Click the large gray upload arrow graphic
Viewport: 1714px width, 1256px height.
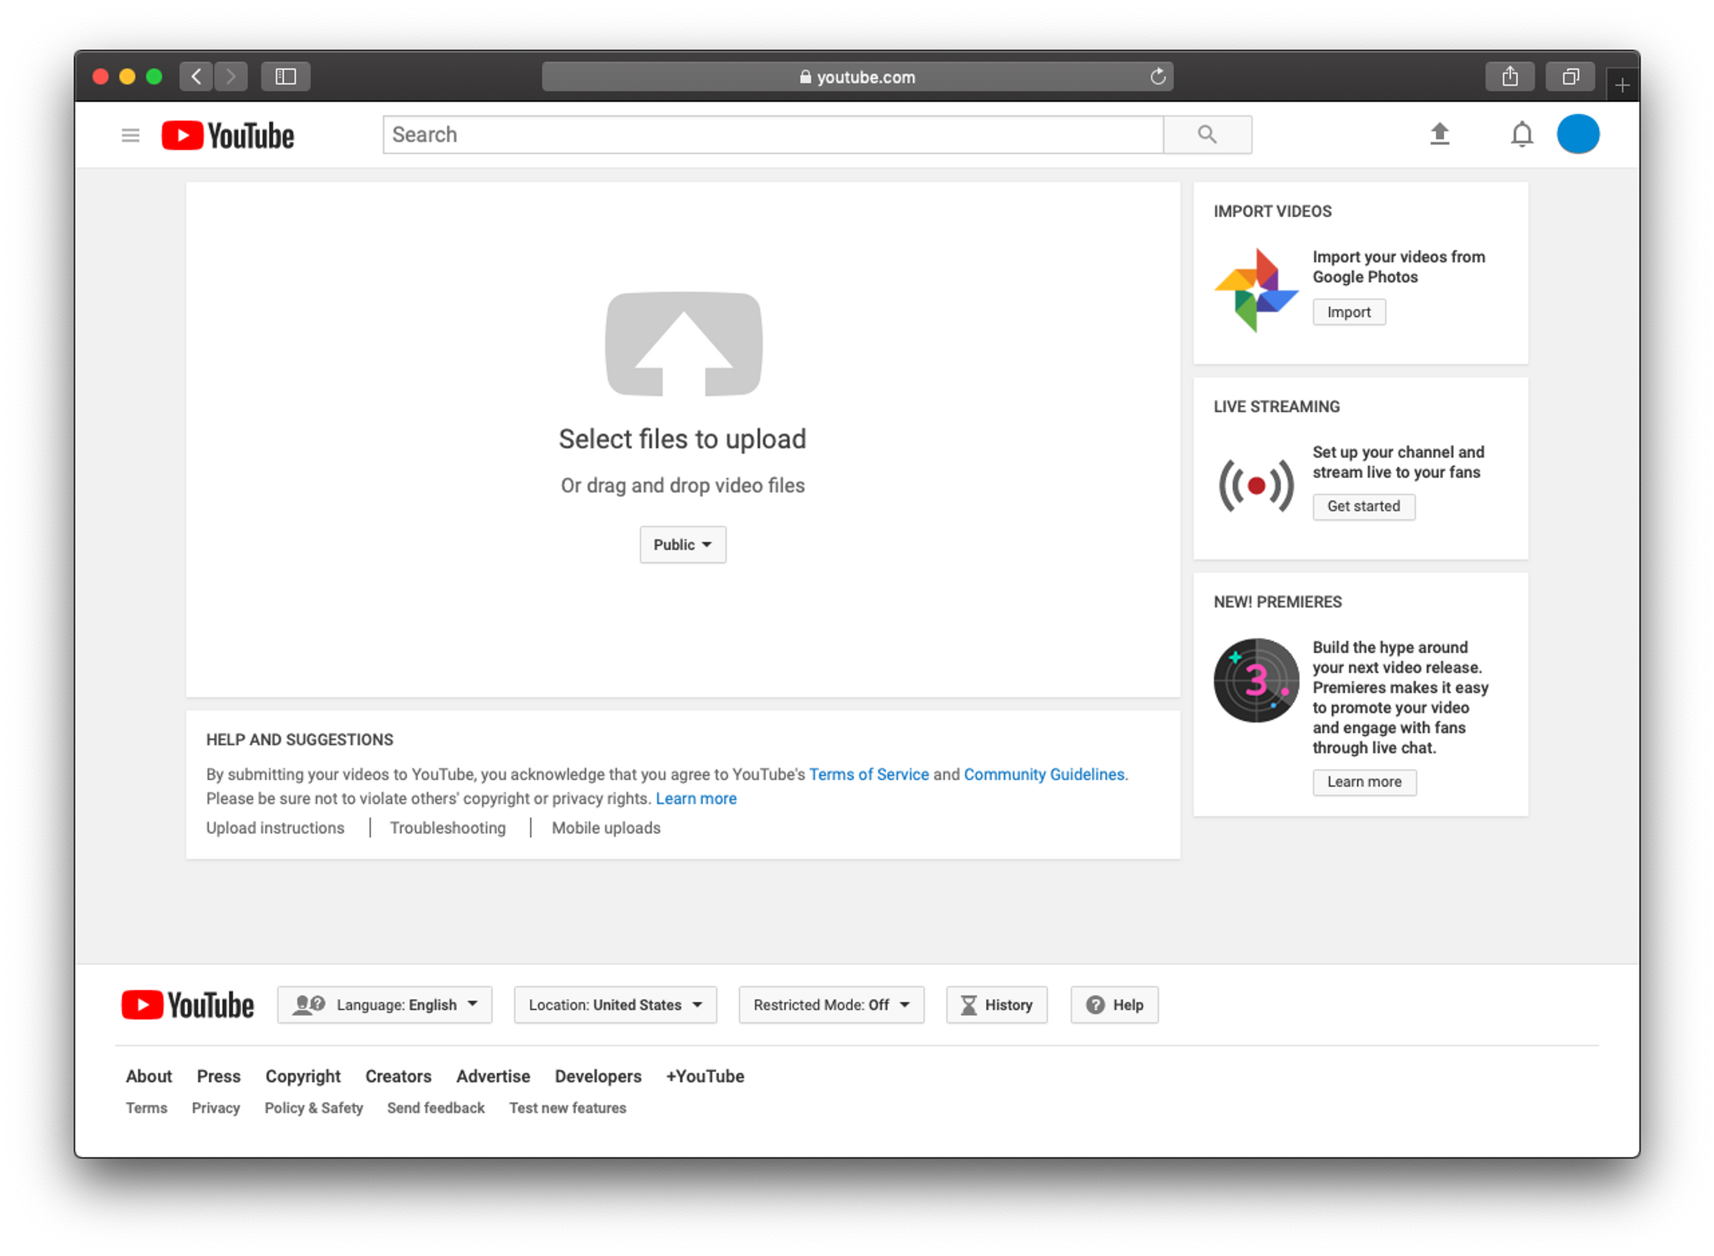point(683,344)
